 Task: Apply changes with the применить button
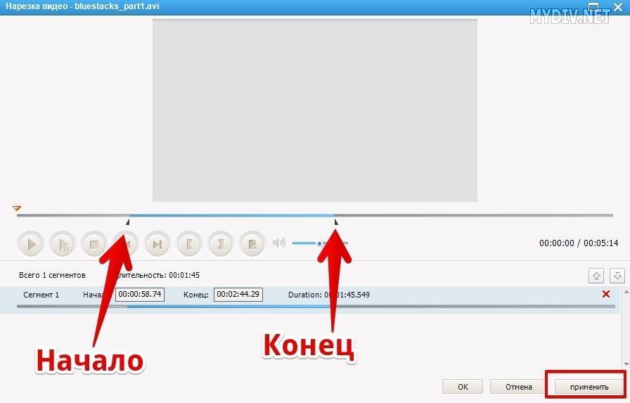tap(589, 387)
